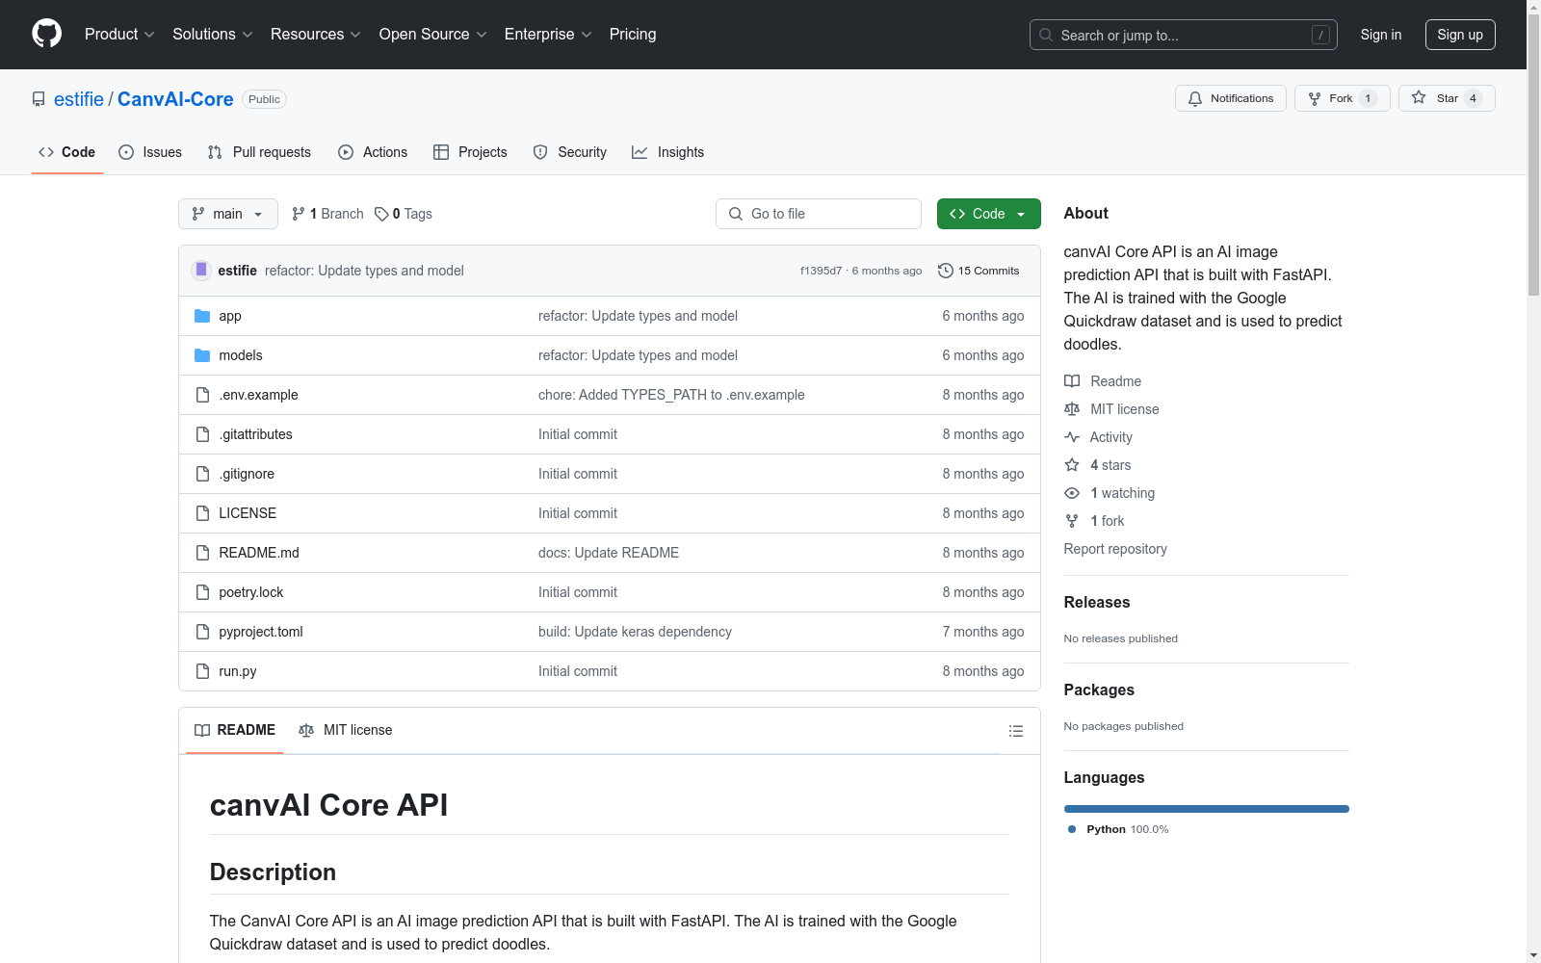
Task: Click the poetry.lock file icon
Action: pos(202,592)
